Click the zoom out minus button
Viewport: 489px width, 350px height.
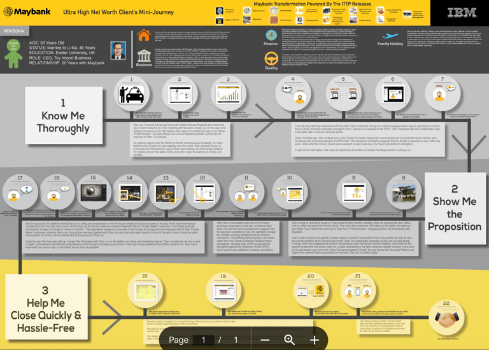(265, 340)
